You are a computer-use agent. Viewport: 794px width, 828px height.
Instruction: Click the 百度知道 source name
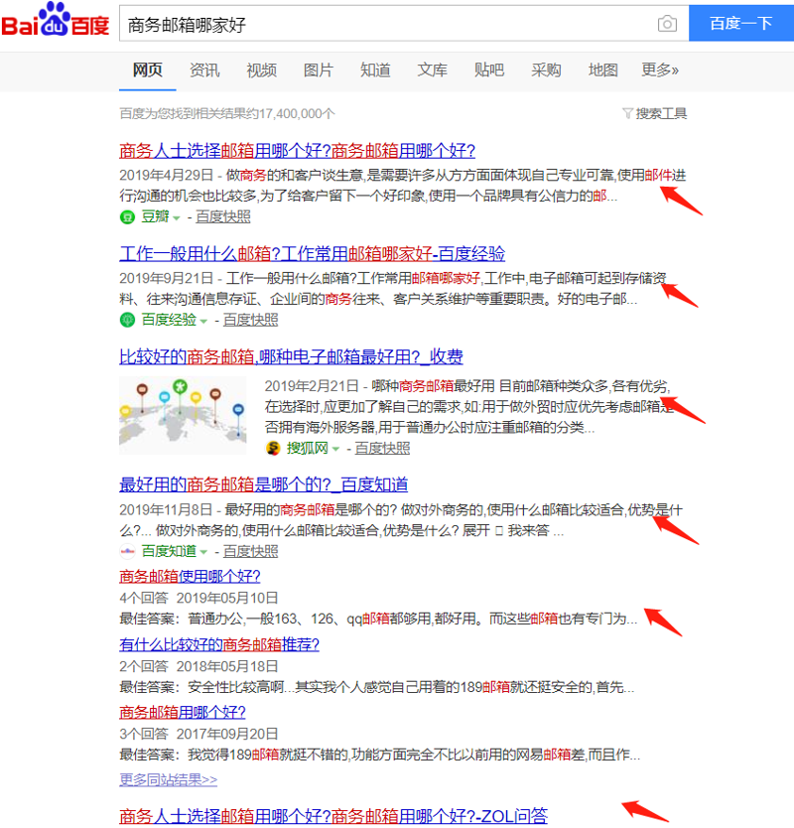[x=169, y=551]
